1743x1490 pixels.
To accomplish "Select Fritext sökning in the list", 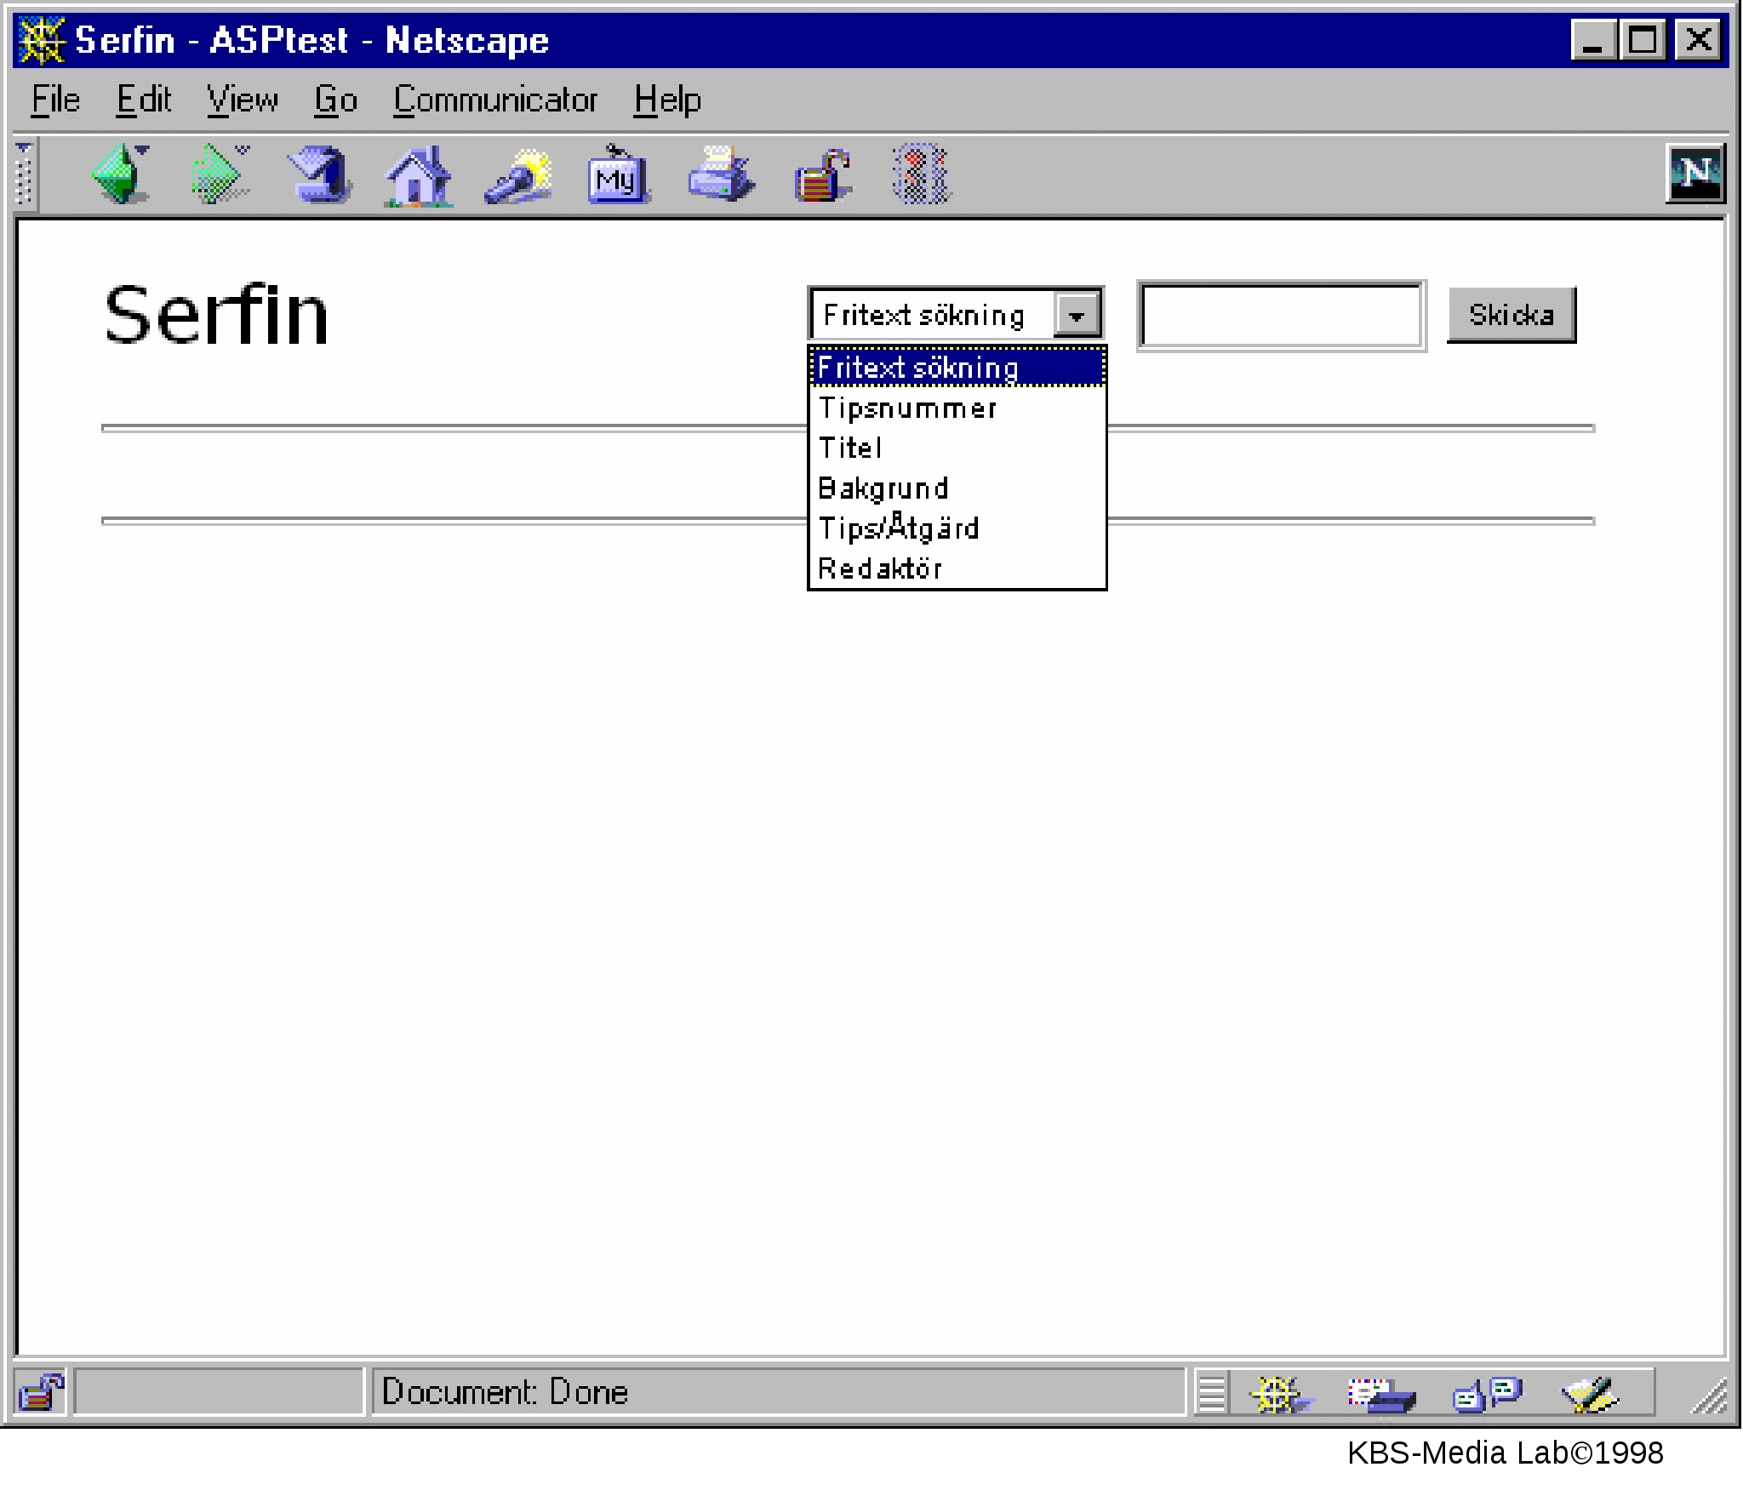I will coord(957,368).
